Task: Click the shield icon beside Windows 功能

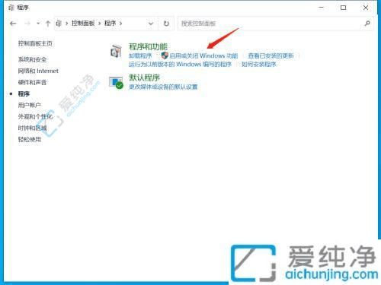Action: (165, 55)
